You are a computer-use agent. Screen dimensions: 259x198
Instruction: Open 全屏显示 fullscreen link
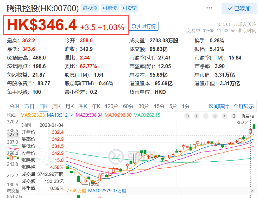(244, 106)
